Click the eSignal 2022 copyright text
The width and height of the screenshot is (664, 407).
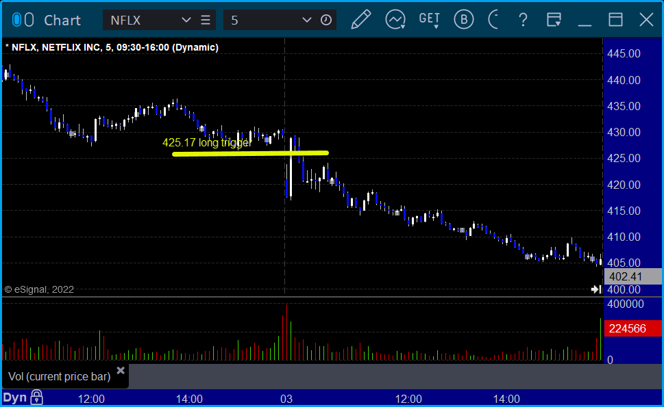pos(39,289)
